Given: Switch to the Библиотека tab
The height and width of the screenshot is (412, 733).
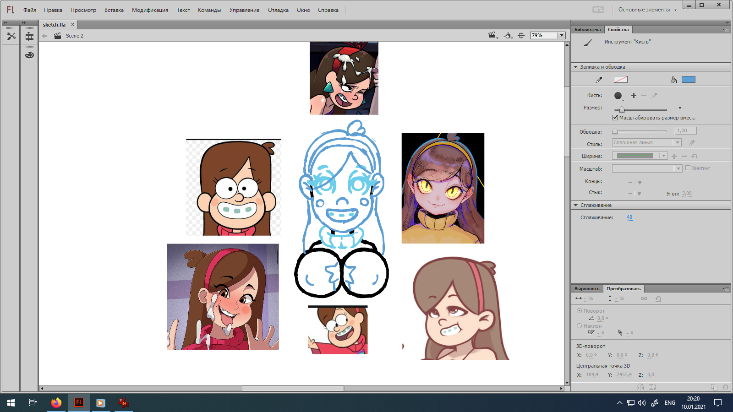Looking at the screenshot, I should click(x=587, y=29).
